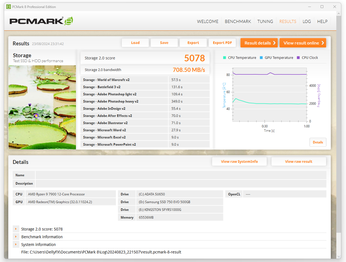Screen dimensions: 346x262
Task: Click the Description input field
Action: pos(181,184)
